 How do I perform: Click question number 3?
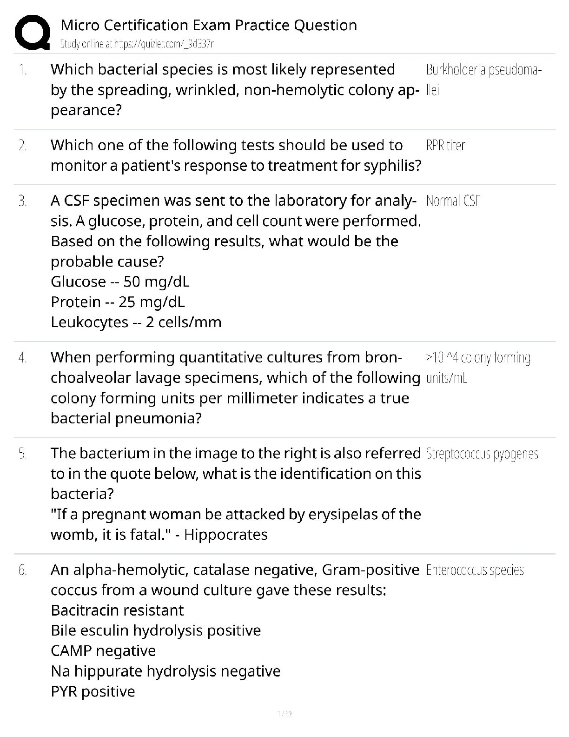(x=23, y=201)
